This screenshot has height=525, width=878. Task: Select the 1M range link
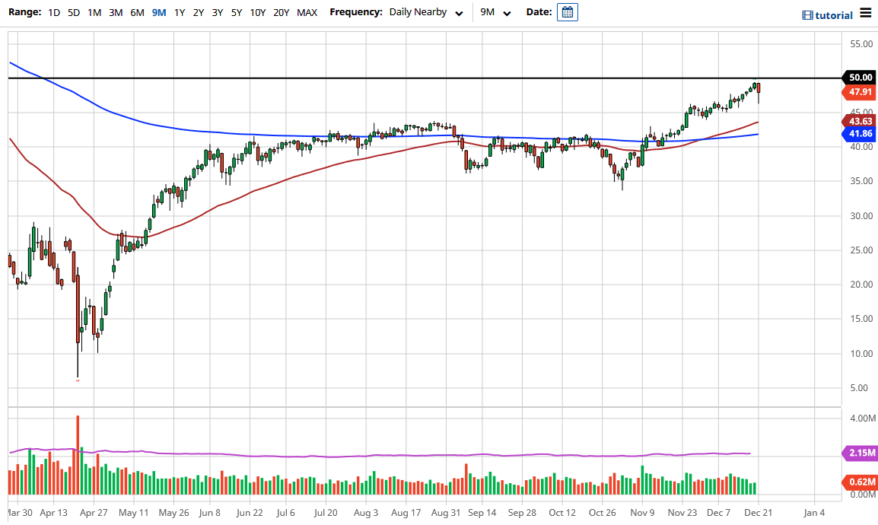94,12
